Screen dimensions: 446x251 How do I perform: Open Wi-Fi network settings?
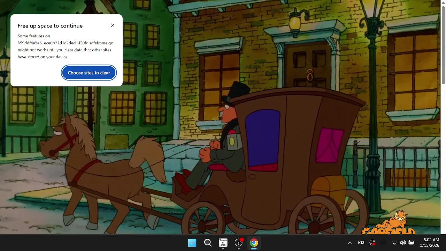pos(394,243)
